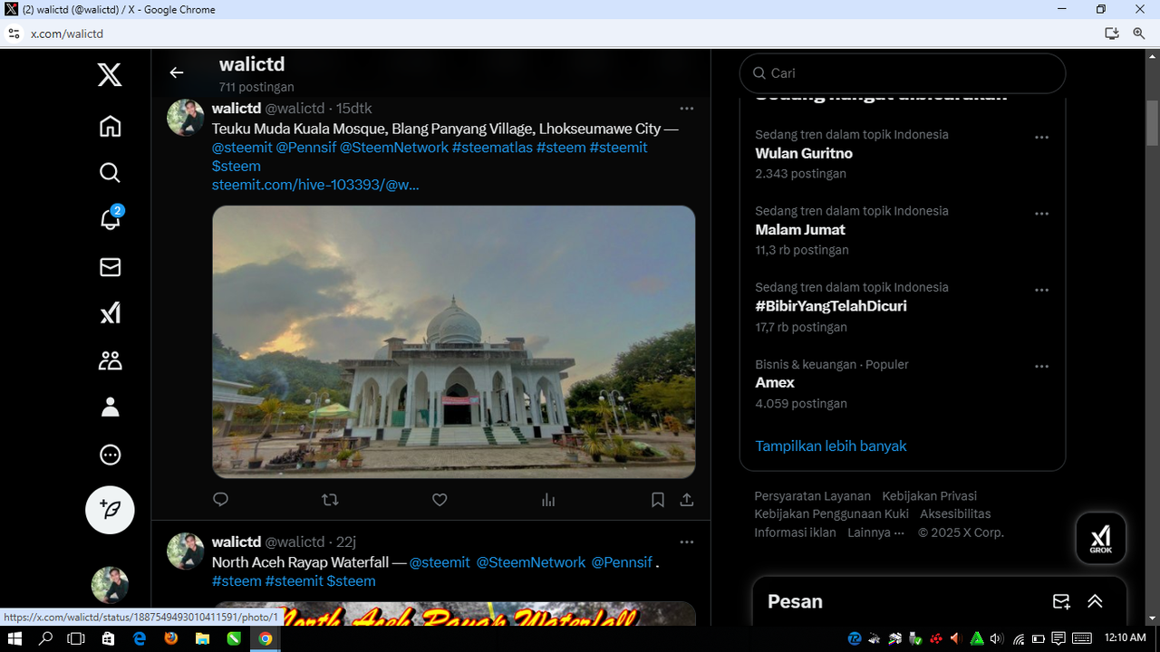1160x652 pixels.
Task: Go back using the header arrow
Action: click(177, 72)
